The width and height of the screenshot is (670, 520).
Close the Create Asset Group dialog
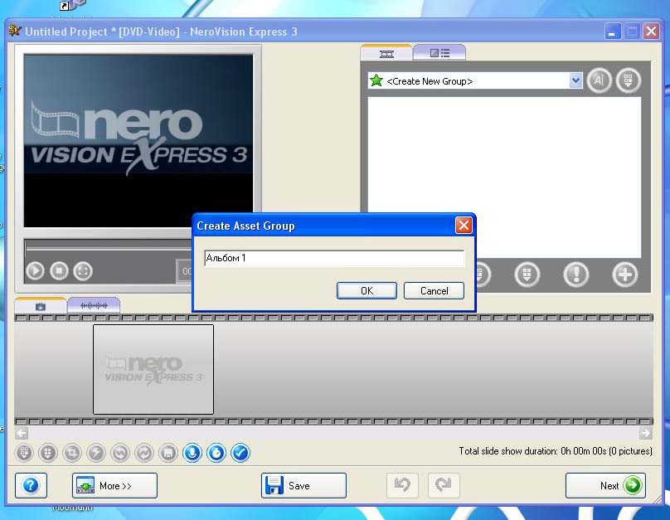click(464, 226)
